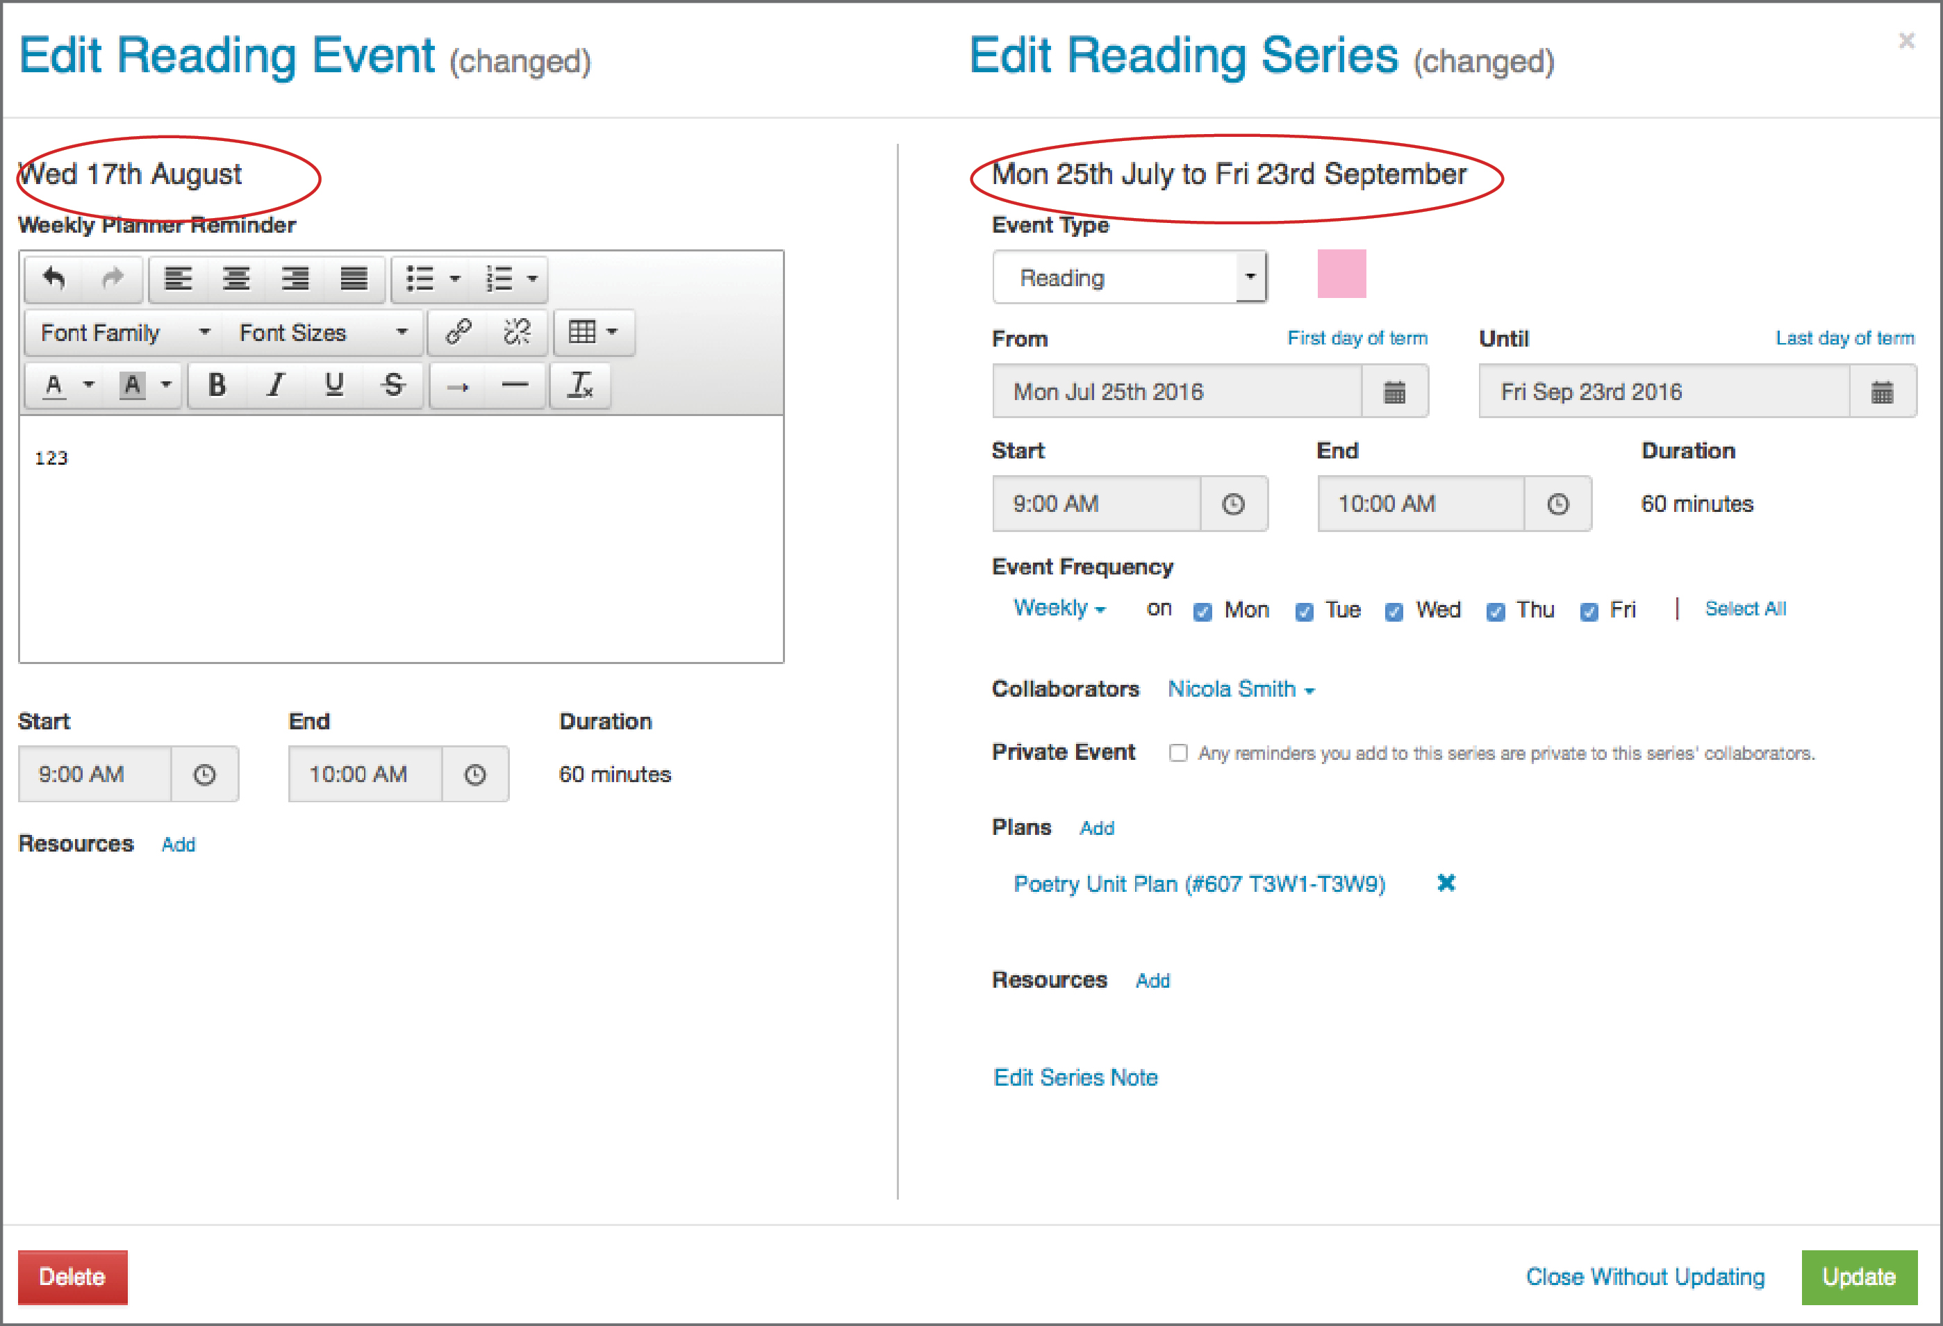The image size is (1943, 1326).
Task: Enable the Private Event checkbox
Action: click(x=1178, y=752)
